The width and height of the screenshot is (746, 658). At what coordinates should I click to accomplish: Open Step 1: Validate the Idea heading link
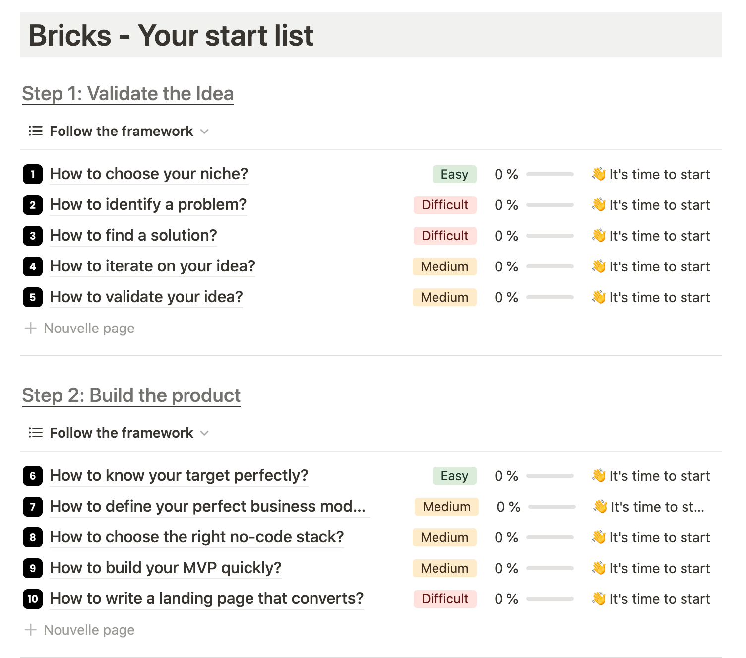128,94
